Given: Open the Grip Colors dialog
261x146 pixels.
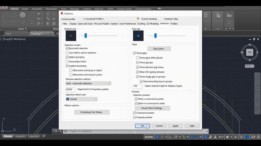Looking at the screenshot, I should pos(159,49).
